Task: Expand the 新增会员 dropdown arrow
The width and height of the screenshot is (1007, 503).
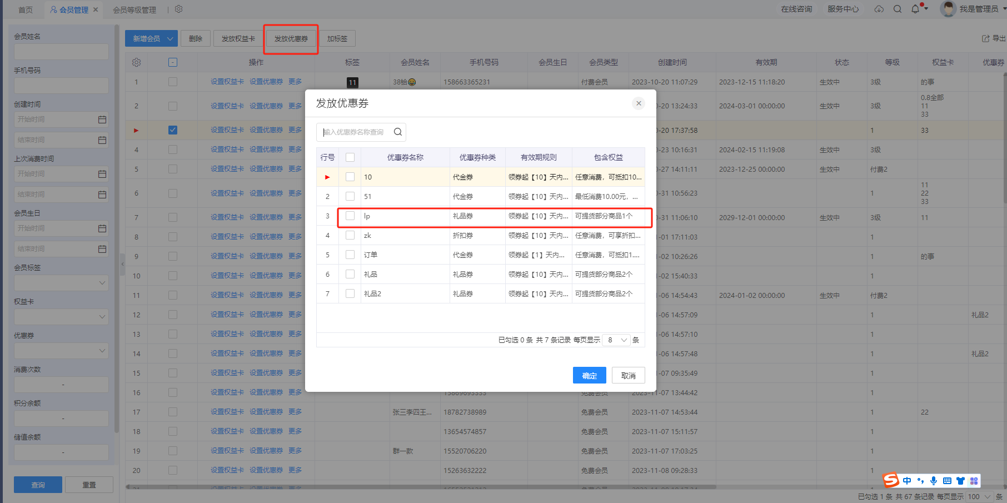Action: 170,39
